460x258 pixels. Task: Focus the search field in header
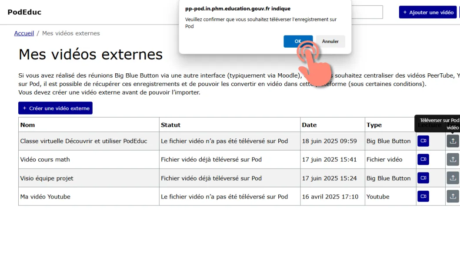367,12
